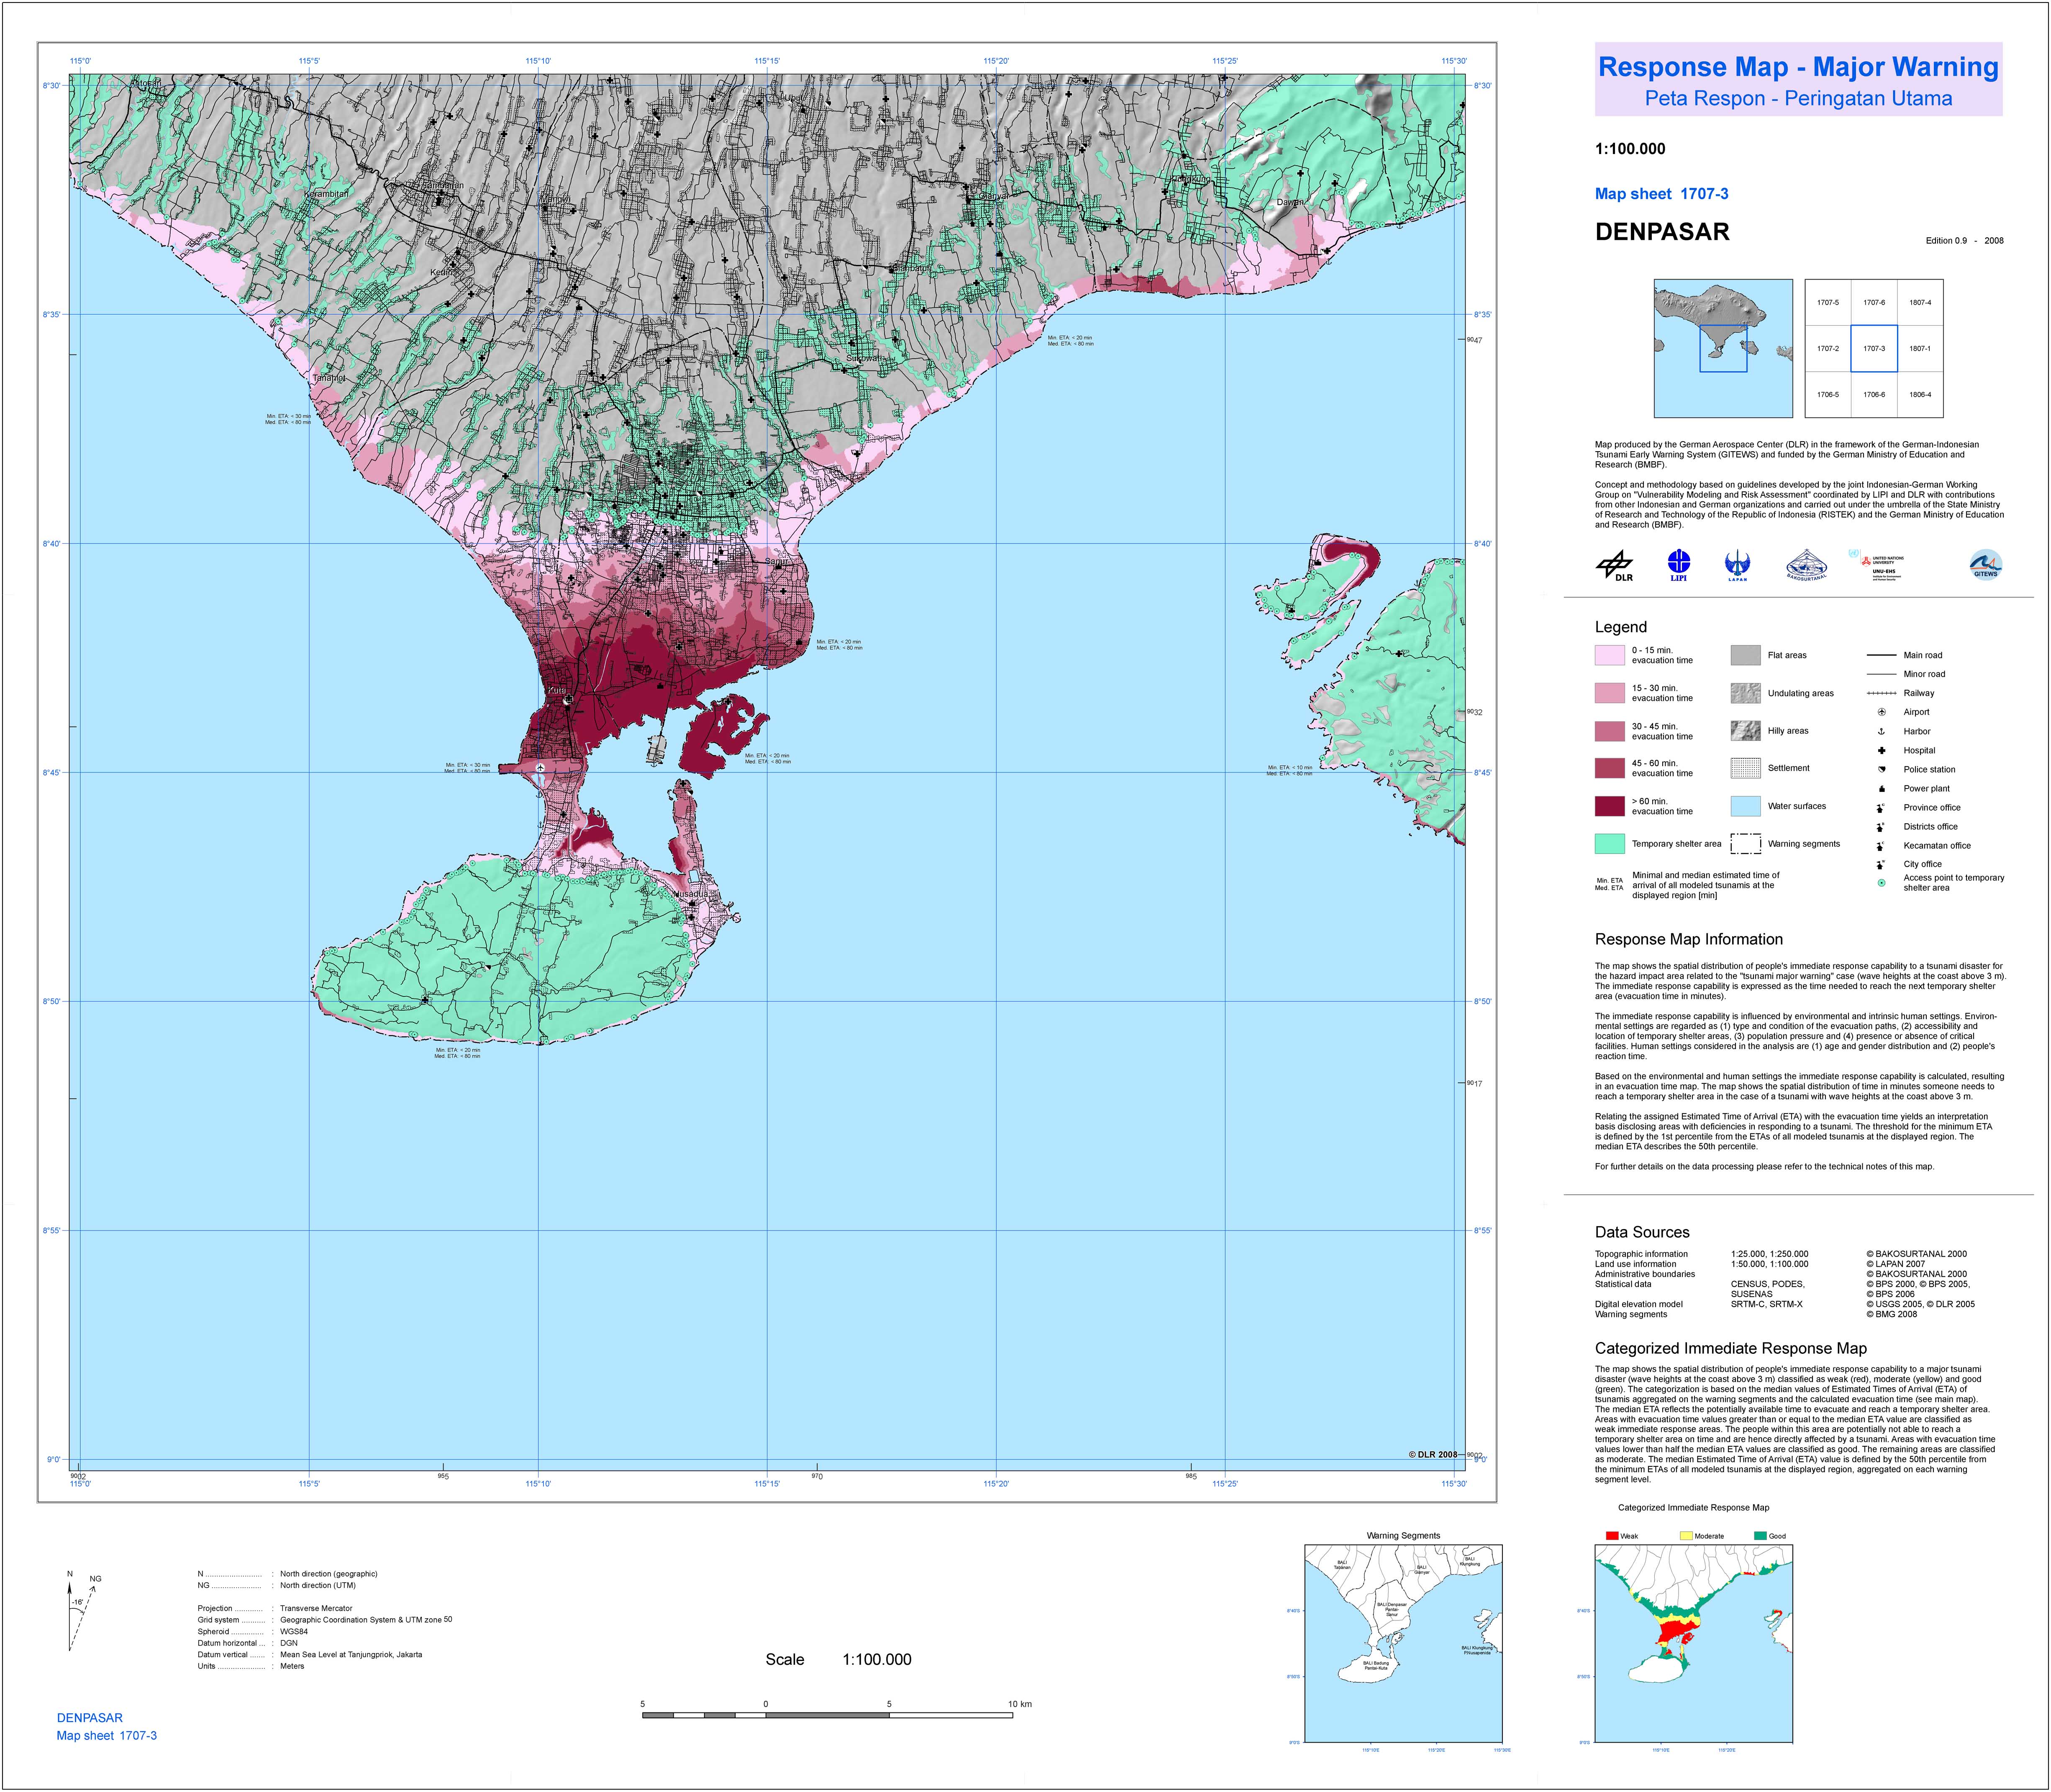This screenshot has height=1792, width=2051.
Task: Click the LIPI logo
Action: pos(1678,566)
